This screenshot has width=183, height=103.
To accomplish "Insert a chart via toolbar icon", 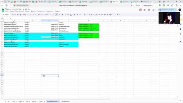I will coord(105,15).
